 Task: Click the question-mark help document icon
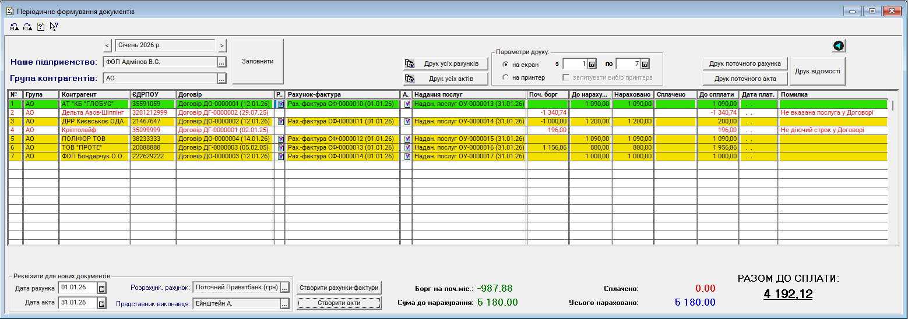click(x=41, y=26)
